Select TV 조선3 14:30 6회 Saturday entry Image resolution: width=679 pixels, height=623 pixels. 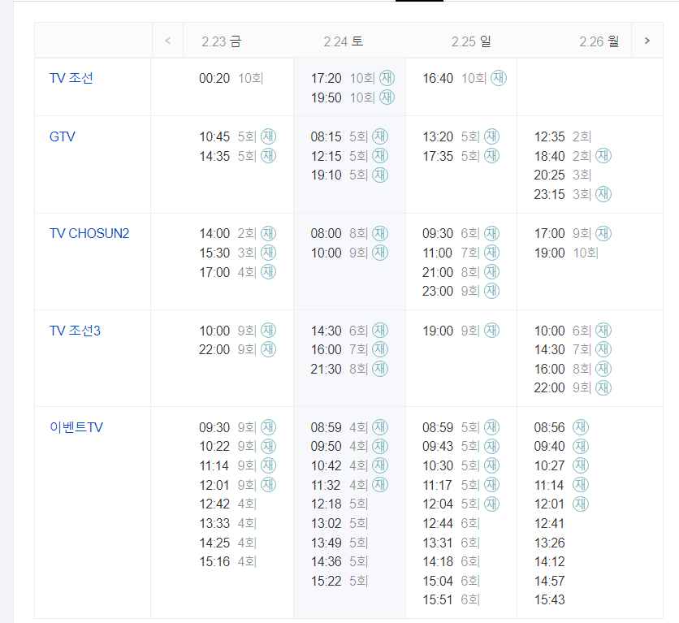349,331
